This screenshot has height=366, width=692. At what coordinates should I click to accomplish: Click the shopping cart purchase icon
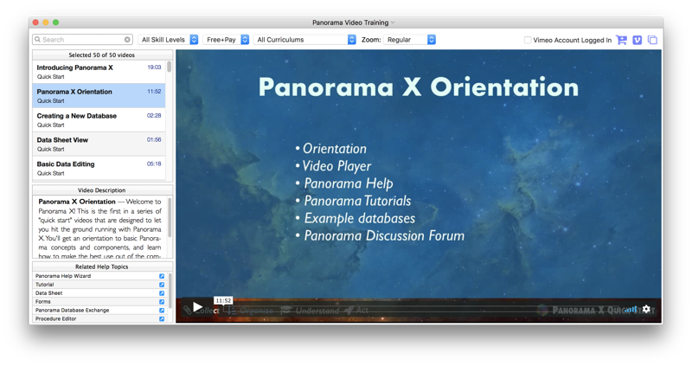pyautogui.click(x=621, y=40)
